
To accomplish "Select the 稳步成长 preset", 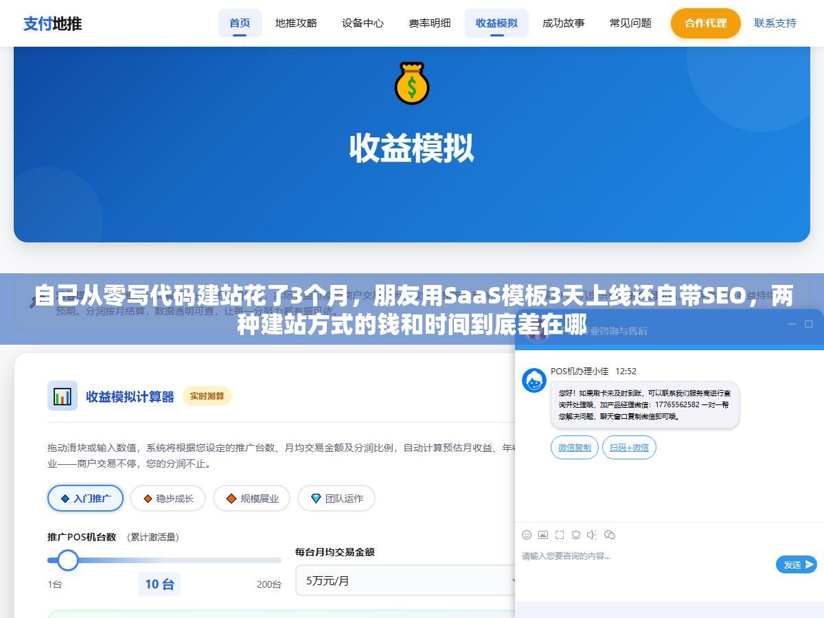I will pyautogui.click(x=168, y=499).
